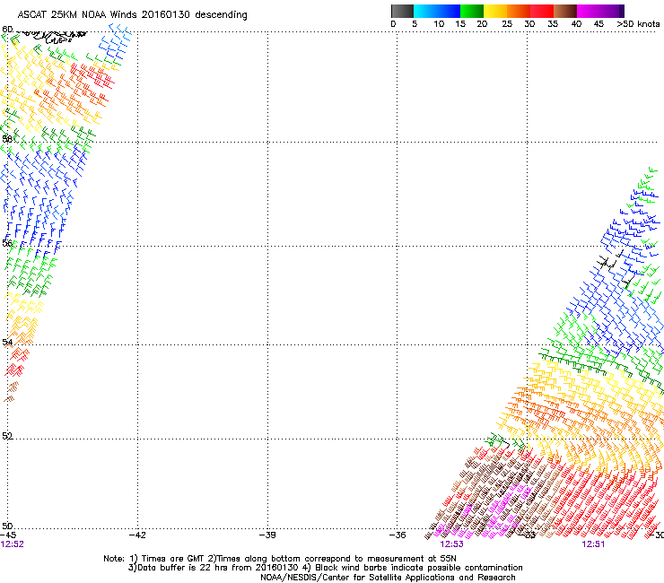Viewport: 664px width, 583px height.
Task: Select the purple time stamp '12:53'
Action: 452,544
